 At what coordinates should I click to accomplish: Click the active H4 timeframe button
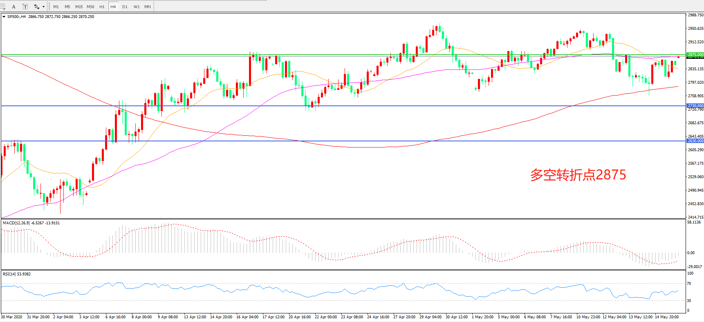pyautogui.click(x=113, y=7)
